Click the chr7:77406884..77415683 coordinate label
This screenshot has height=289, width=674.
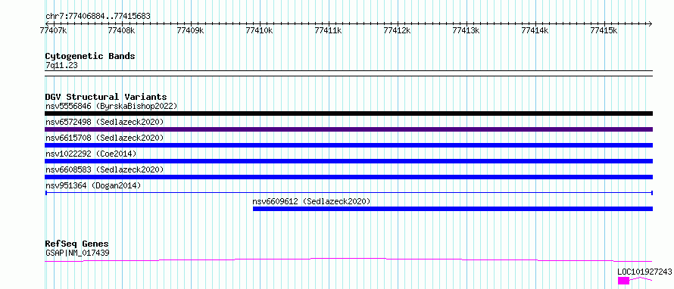click(98, 17)
